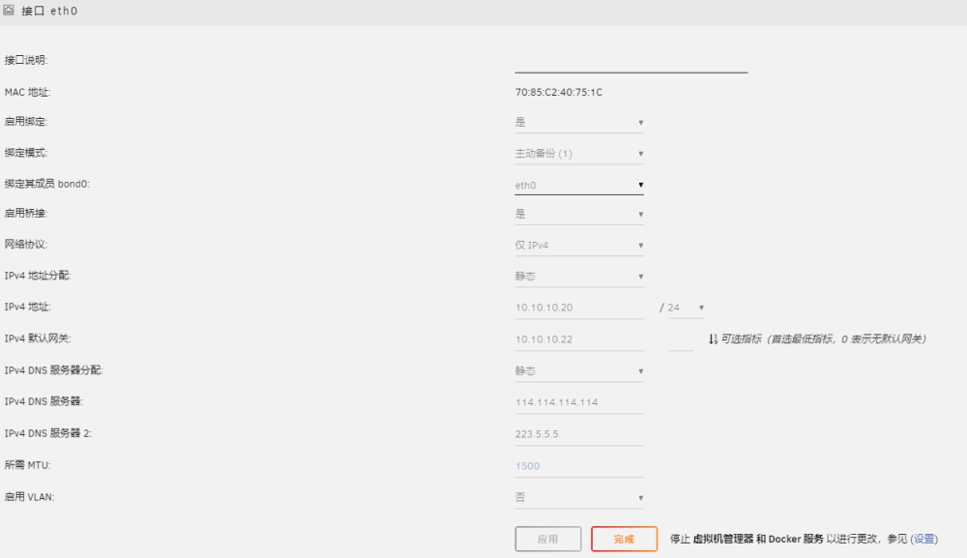Click the 启用桥接 label

(26, 214)
